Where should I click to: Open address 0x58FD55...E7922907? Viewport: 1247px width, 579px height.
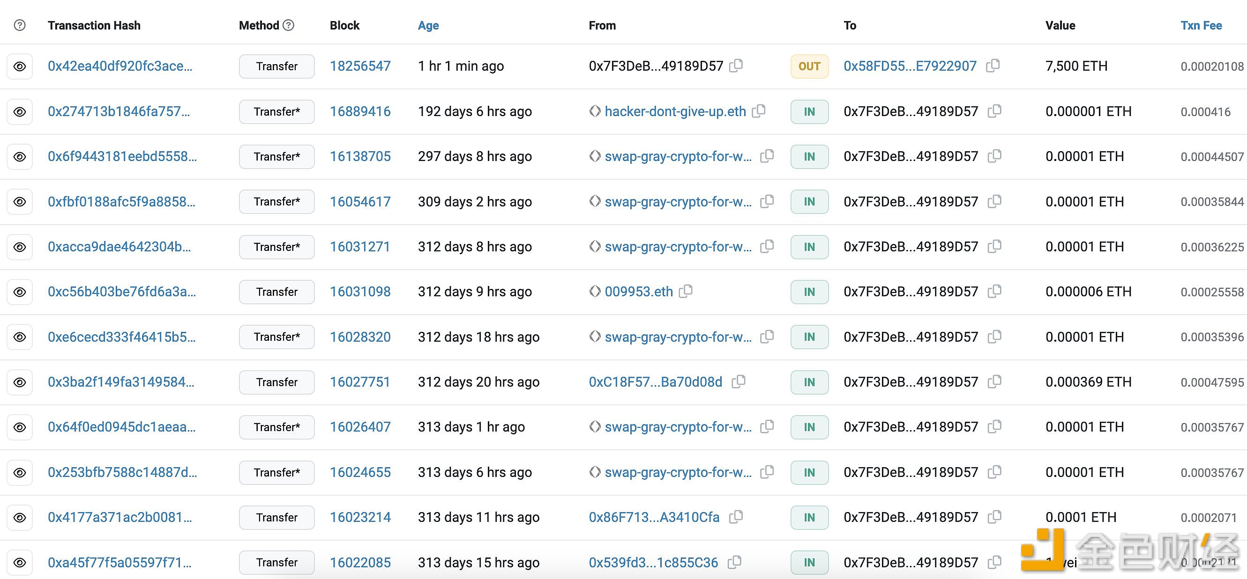click(x=910, y=66)
